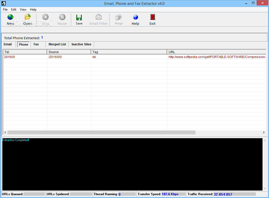Sort by the Tel column header
Screen dimensions: 269x198
point(25,52)
